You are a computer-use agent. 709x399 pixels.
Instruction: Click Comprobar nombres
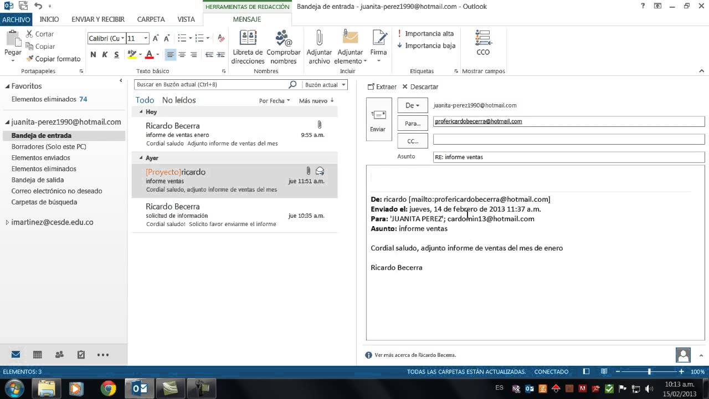pyautogui.click(x=283, y=47)
